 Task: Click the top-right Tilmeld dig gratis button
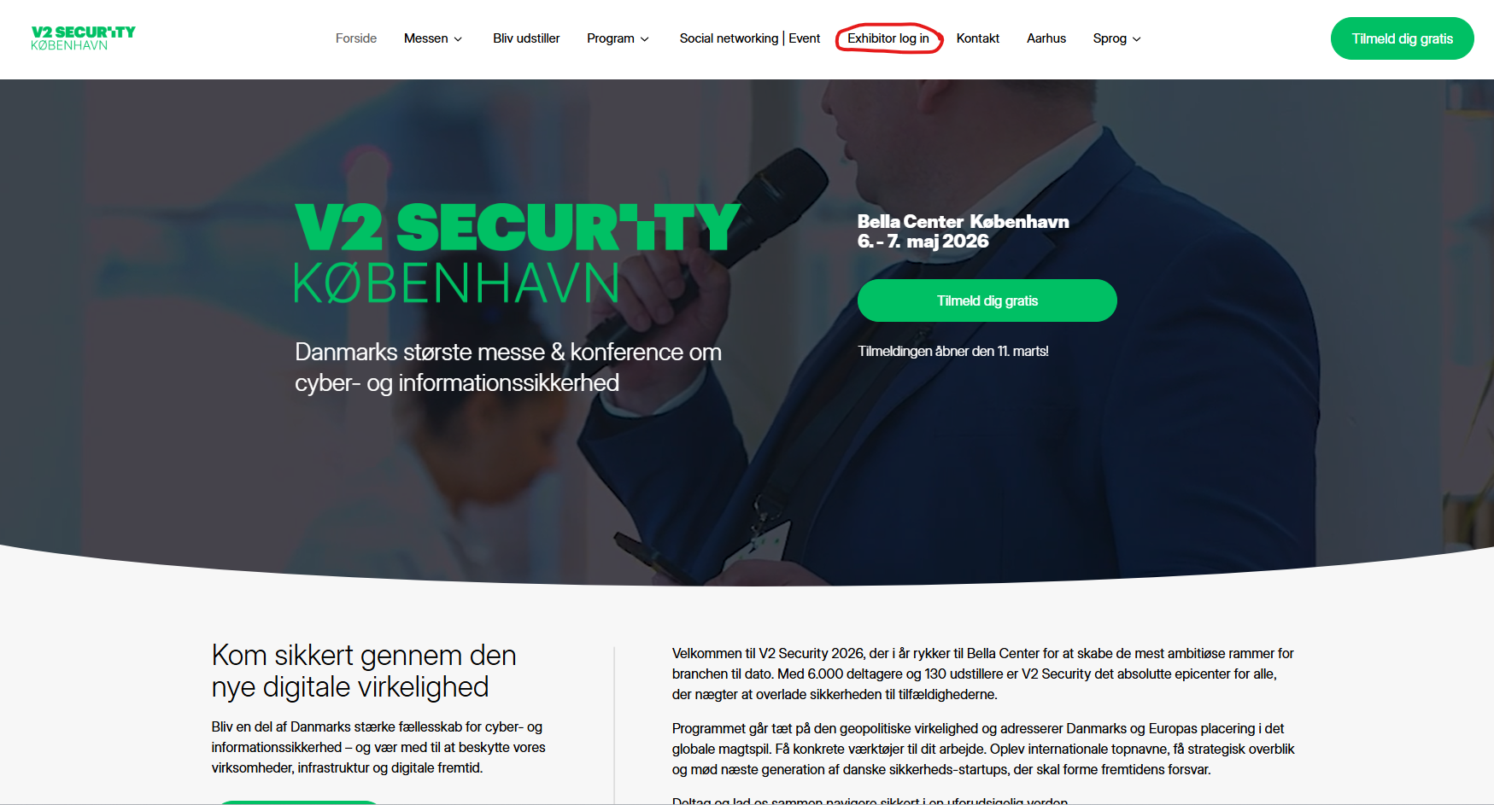tap(1402, 38)
